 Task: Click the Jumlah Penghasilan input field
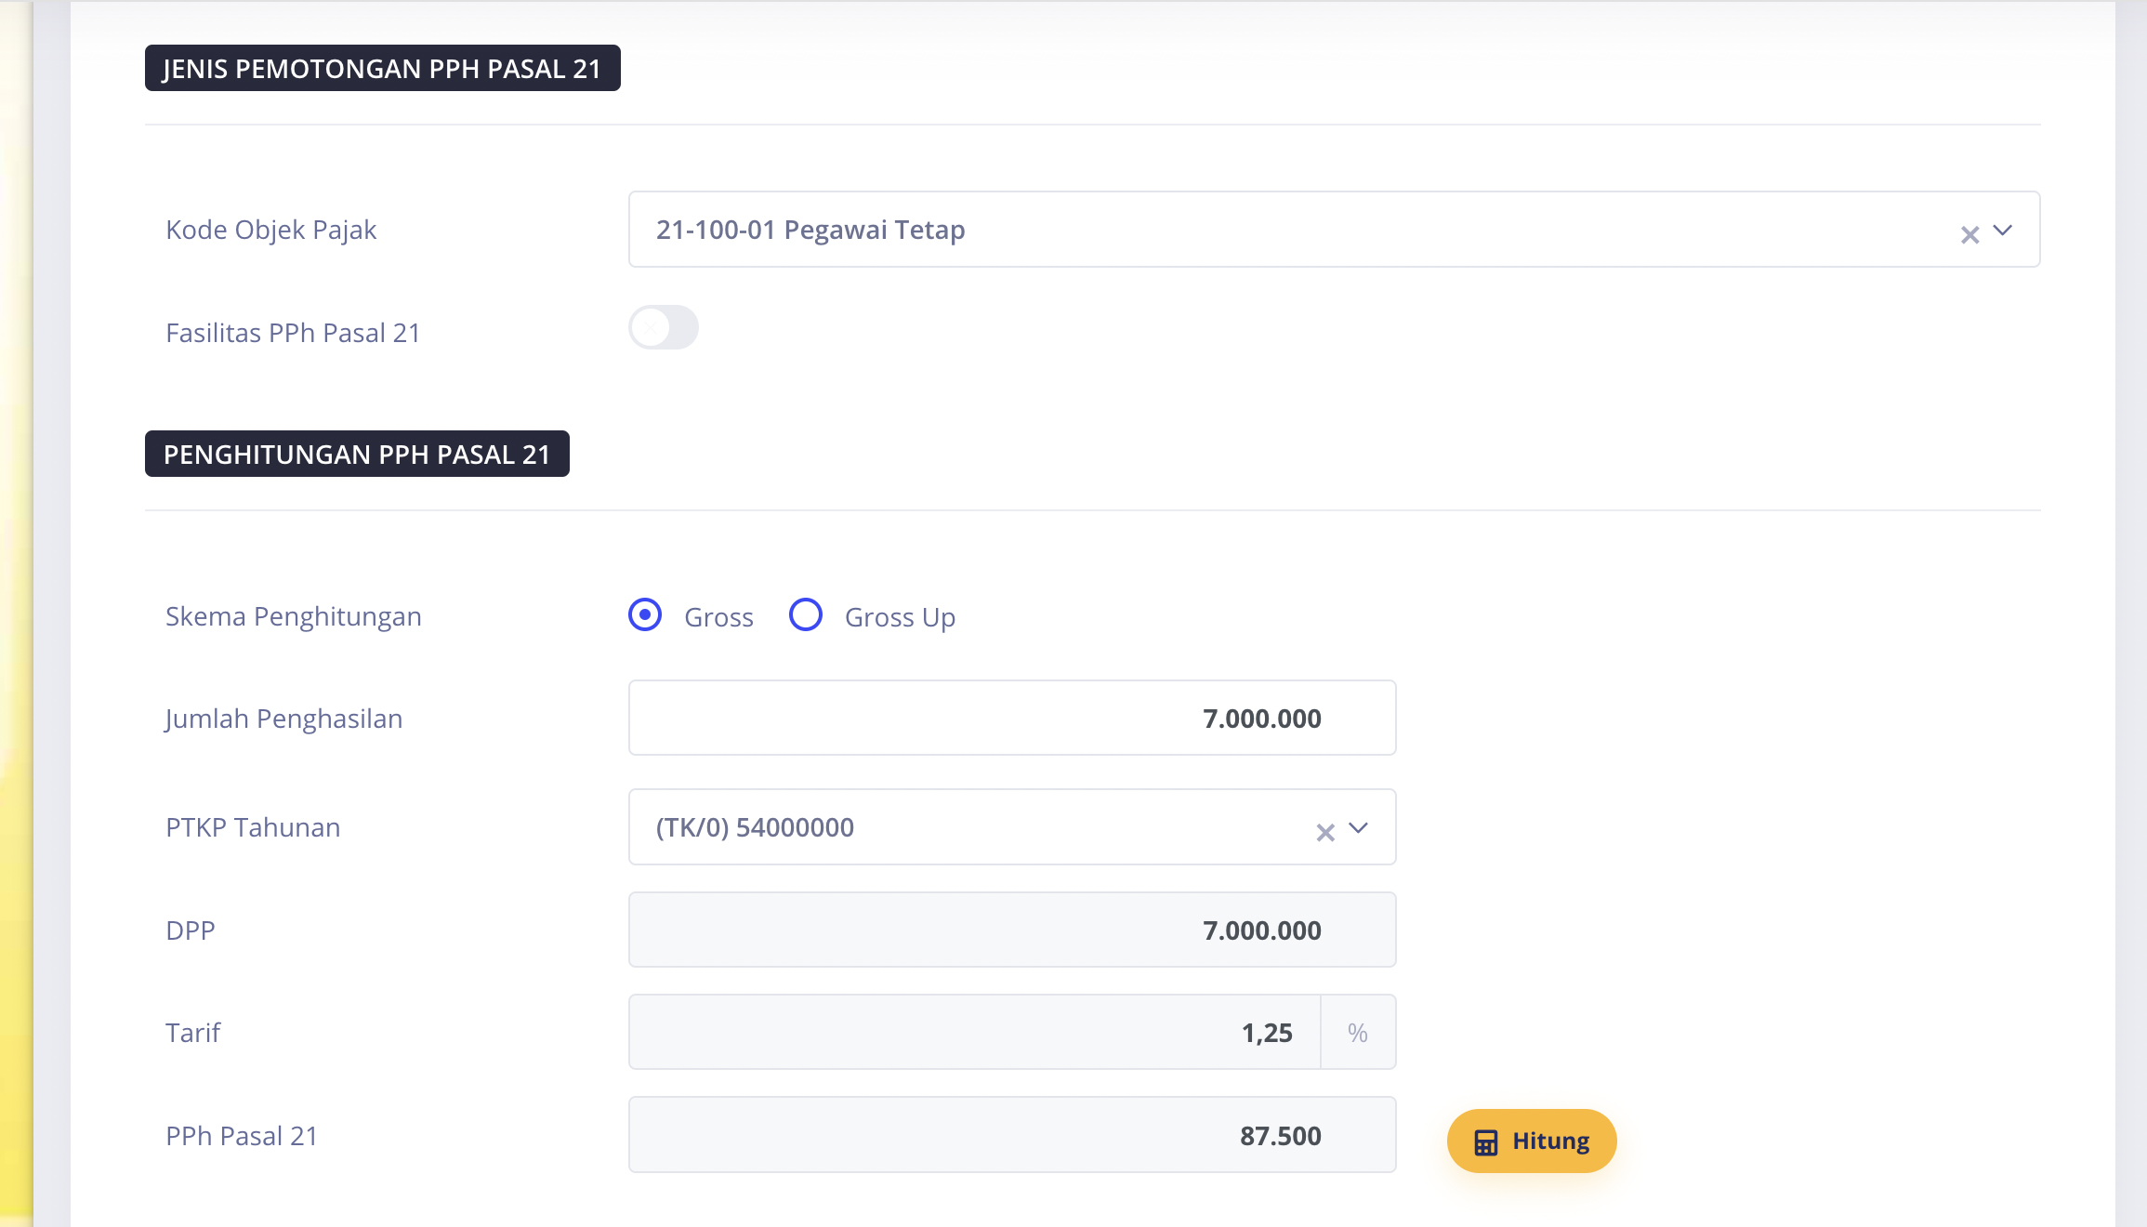click(x=1011, y=719)
